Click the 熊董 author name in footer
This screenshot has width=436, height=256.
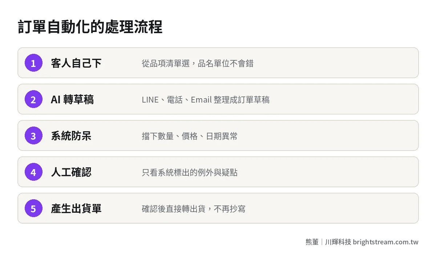pyautogui.click(x=312, y=242)
